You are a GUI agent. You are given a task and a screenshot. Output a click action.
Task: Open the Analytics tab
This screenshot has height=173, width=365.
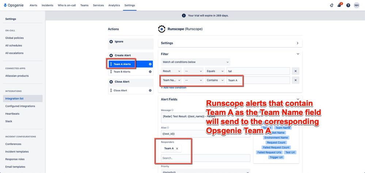[x=114, y=5]
